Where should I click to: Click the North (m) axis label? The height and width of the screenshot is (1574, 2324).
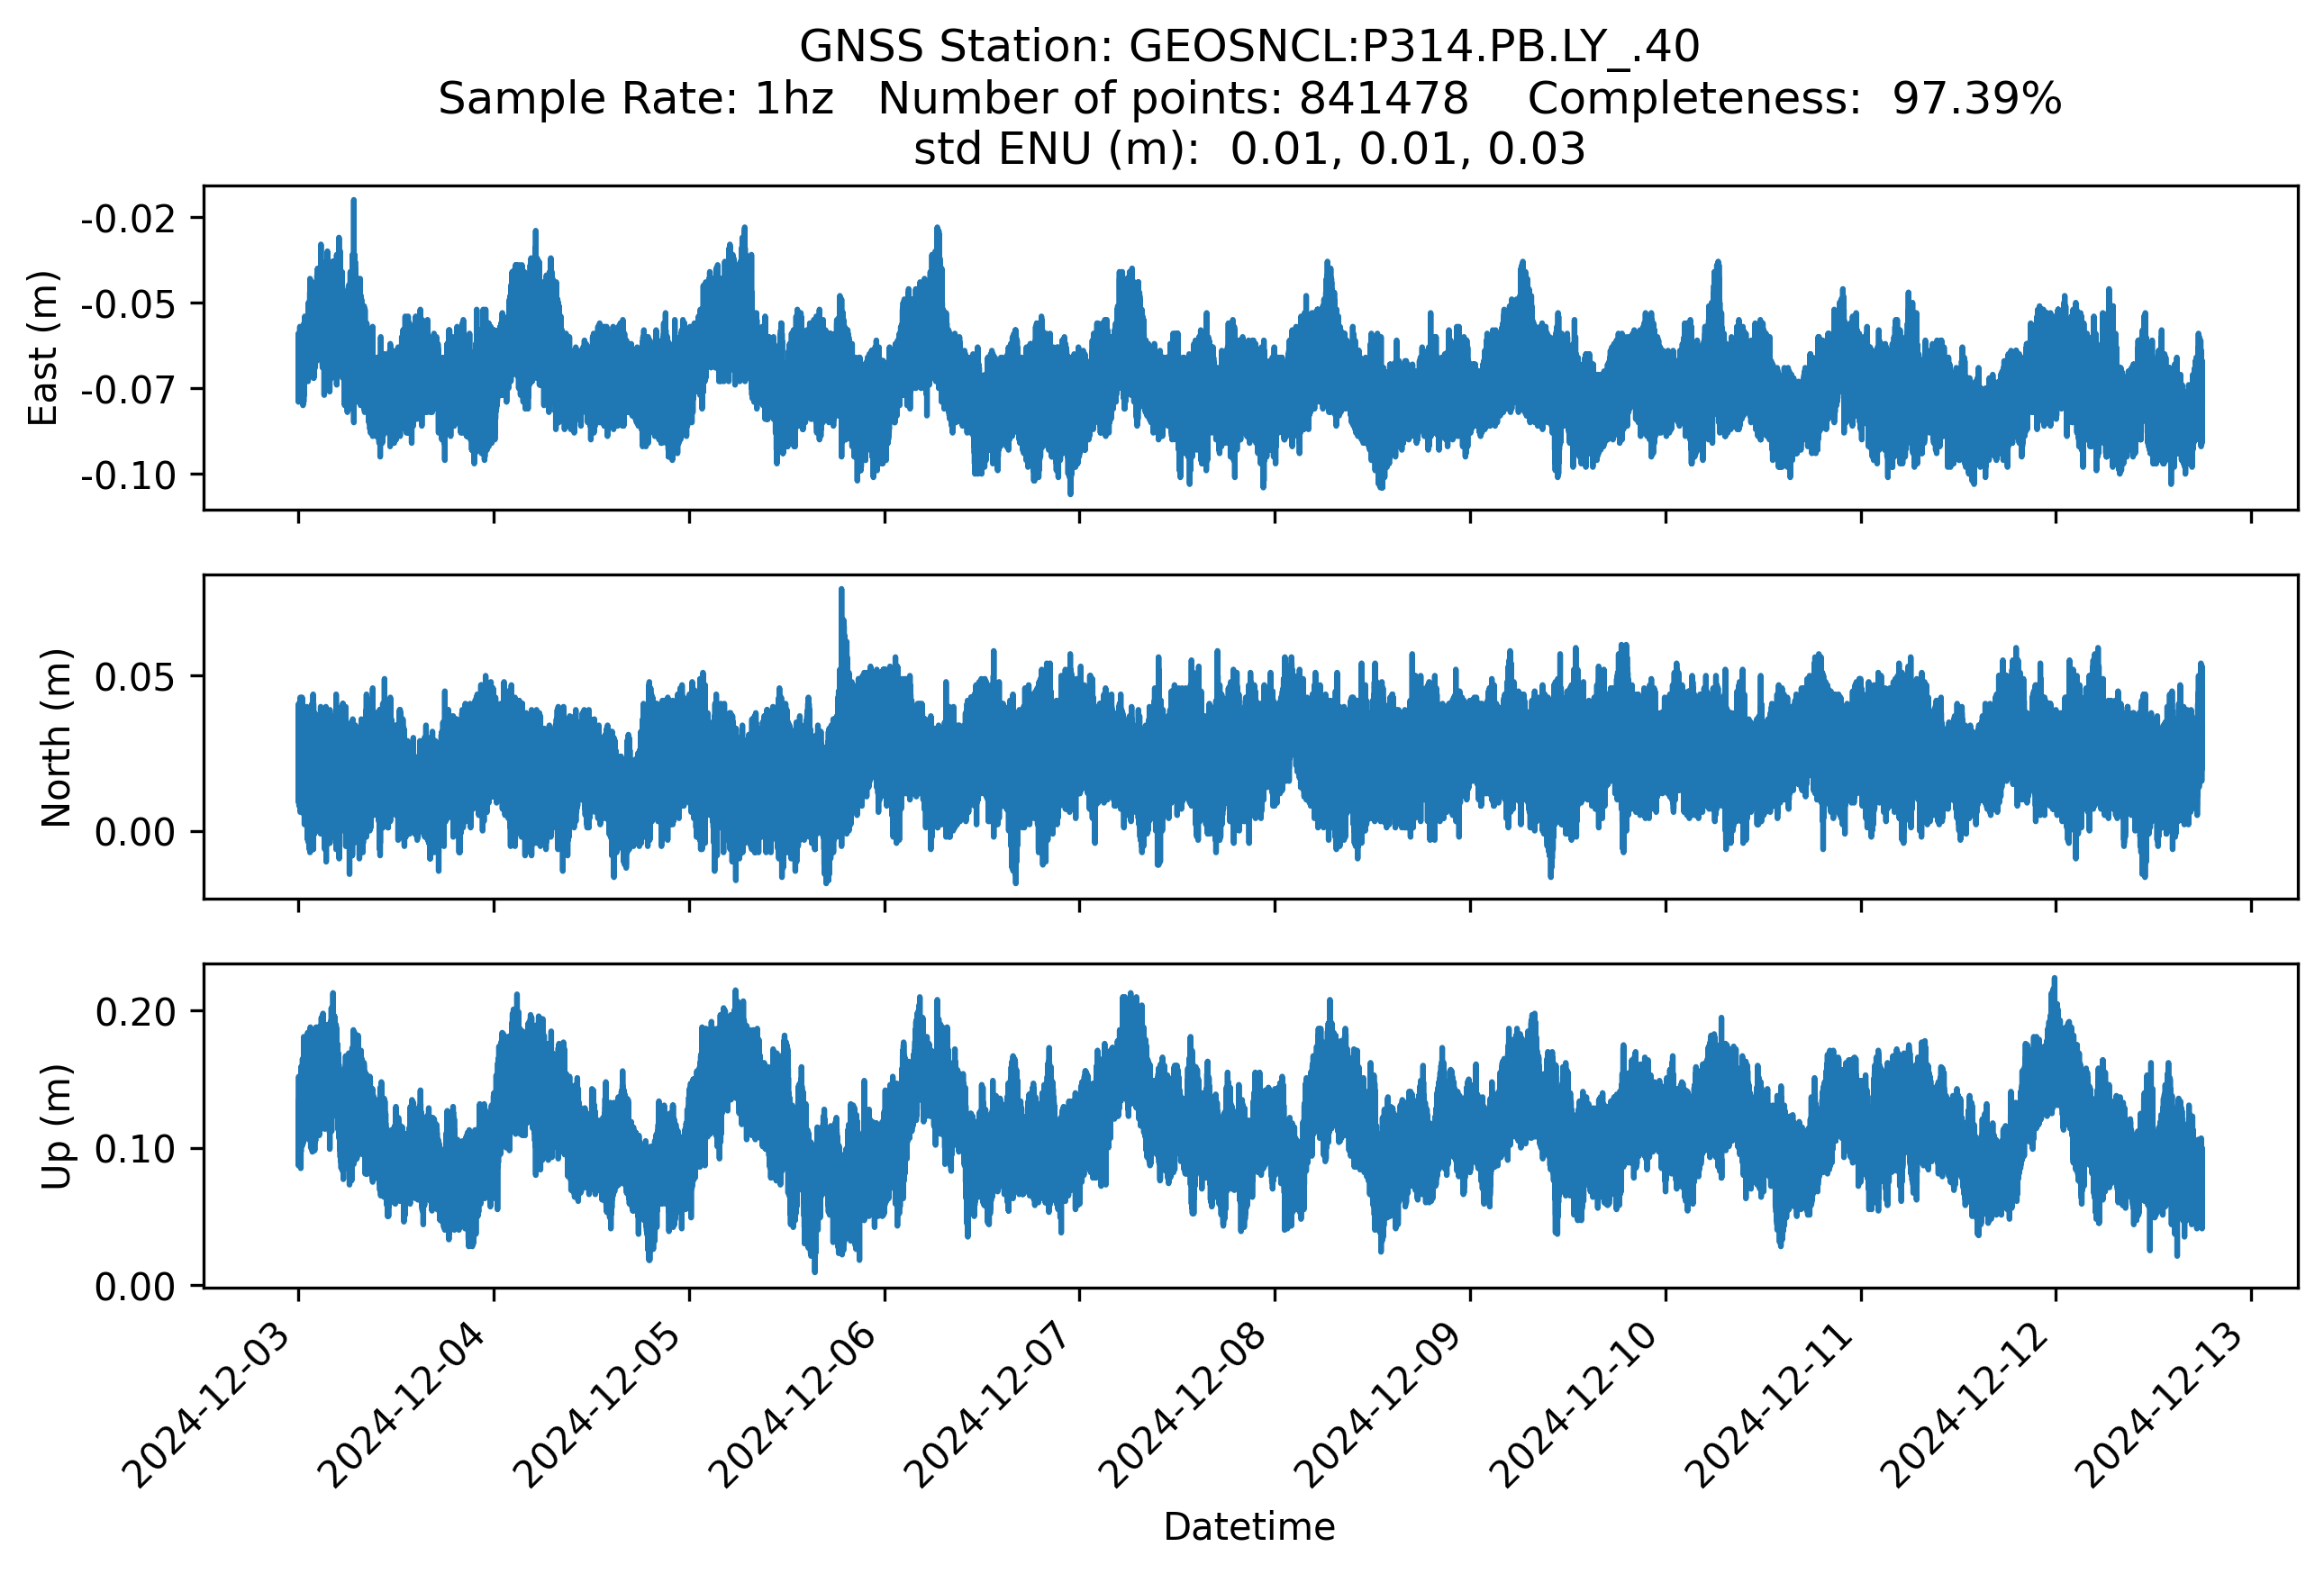coord(56,737)
